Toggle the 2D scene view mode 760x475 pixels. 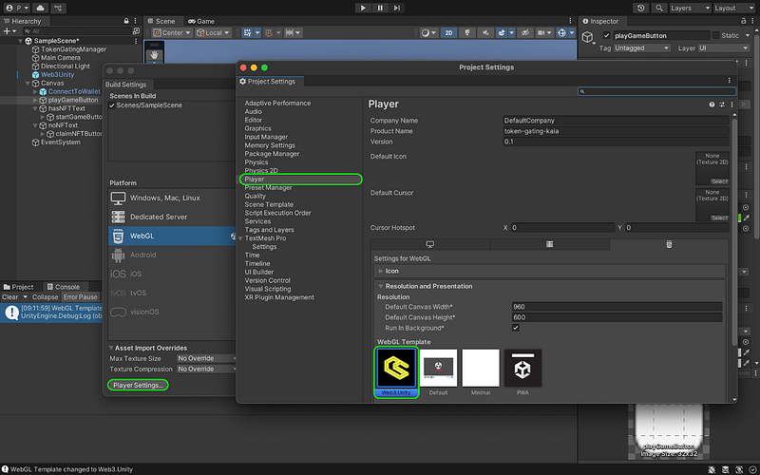(x=448, y=33)
